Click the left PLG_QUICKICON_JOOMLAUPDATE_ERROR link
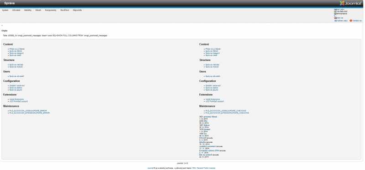The image size is (365, 170). coord(28,110)
